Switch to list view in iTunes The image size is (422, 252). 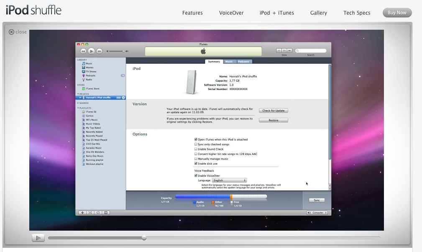point(279,51)
